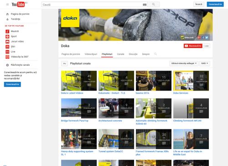The height and width of the screenshot is (166, 228).
Task: Open Heavy-duty supporting system SL-1 link
Action: click(x=77, y=153)
